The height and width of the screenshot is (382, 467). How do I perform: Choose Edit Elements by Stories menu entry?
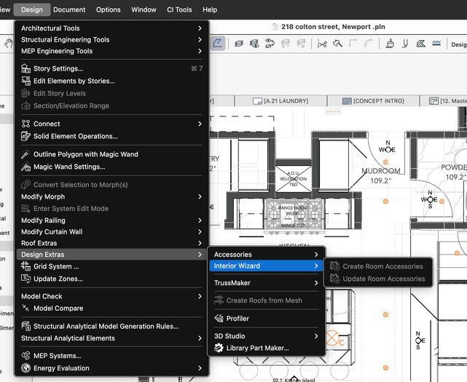coord(74,81)
